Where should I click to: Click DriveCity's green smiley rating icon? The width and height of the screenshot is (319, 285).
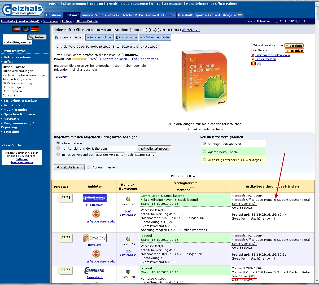point(128,239)
